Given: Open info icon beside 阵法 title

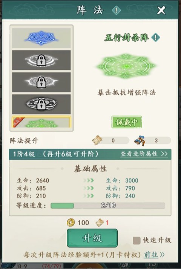Looking at the screenshot, I should (x=116, y=10).
